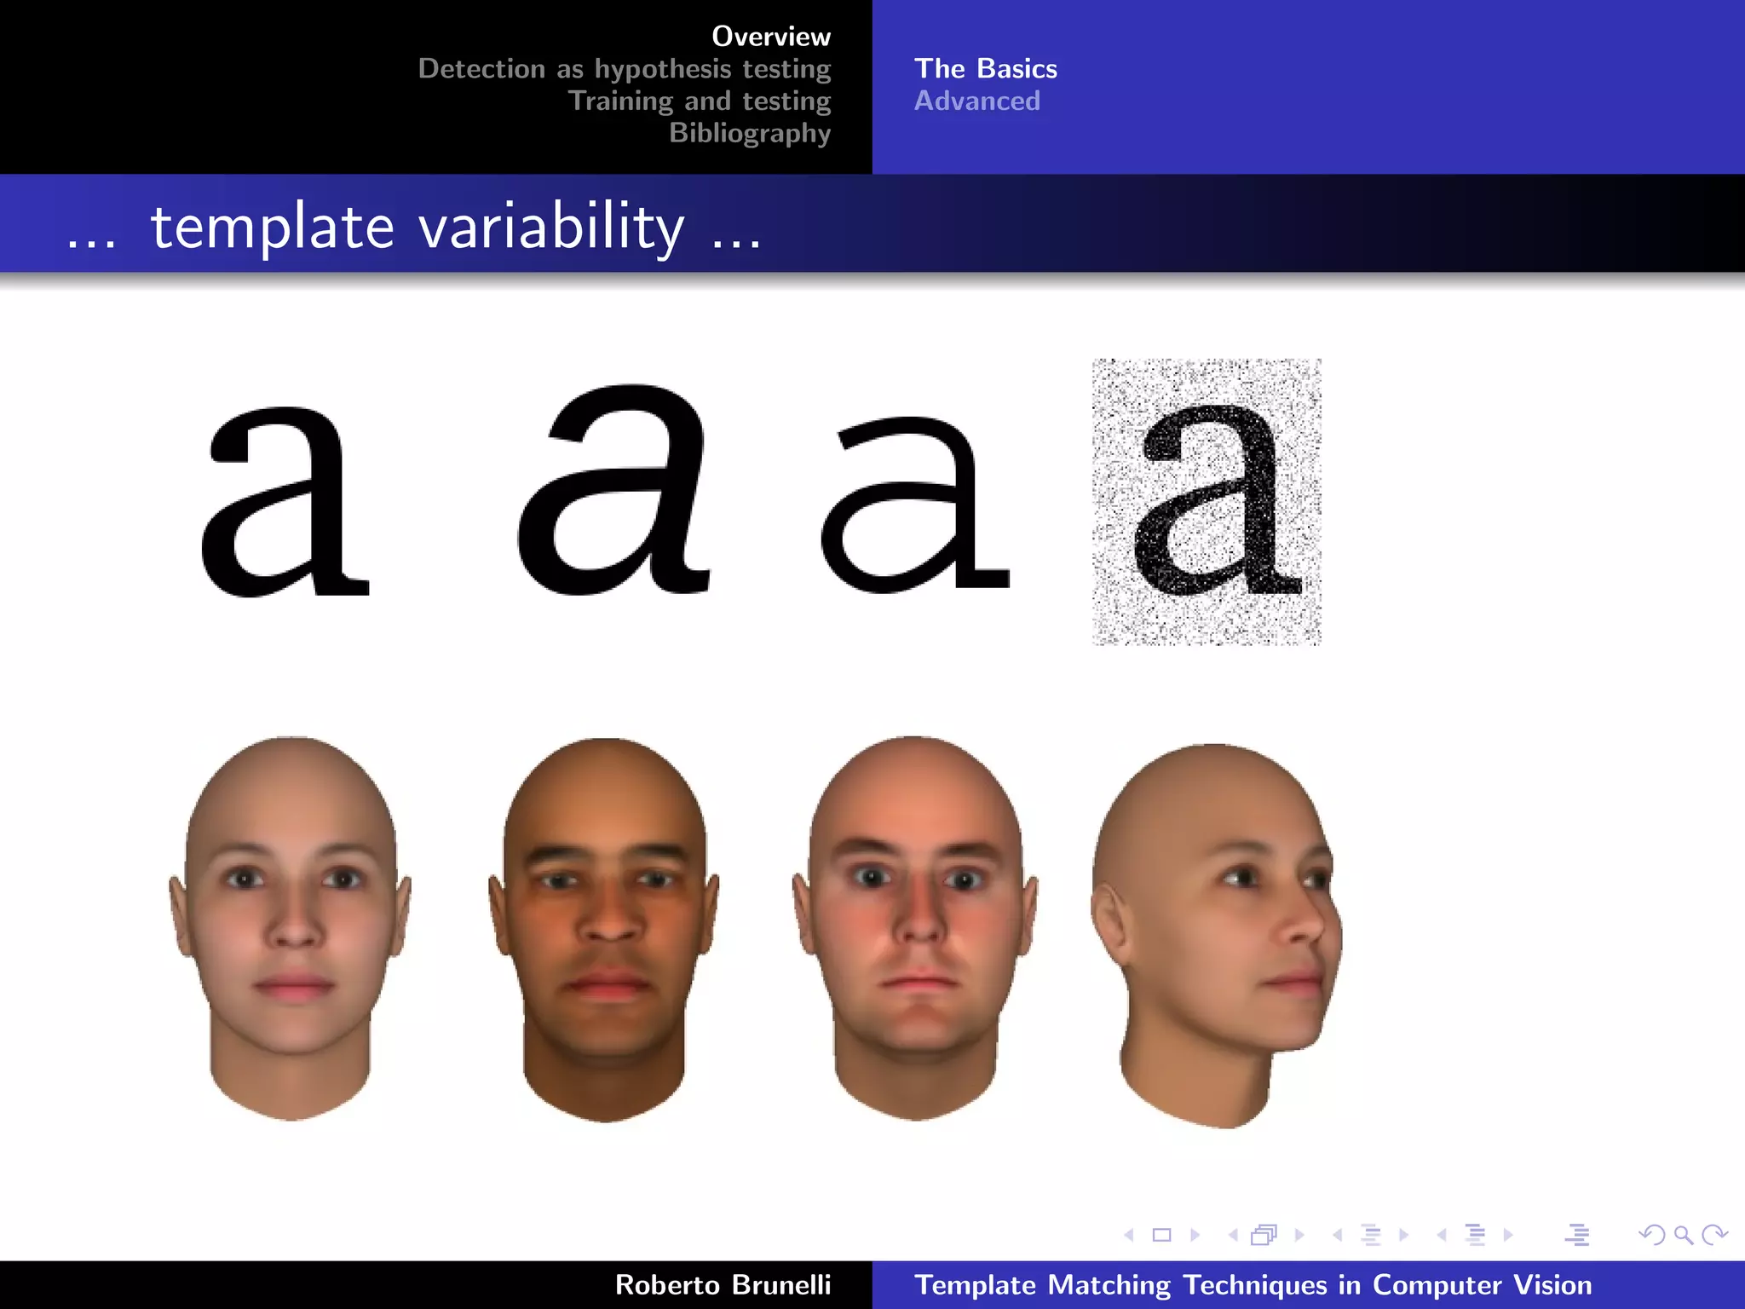Jump to Training and testing section
1745x1309 pixels.
[x=700, y=101]
